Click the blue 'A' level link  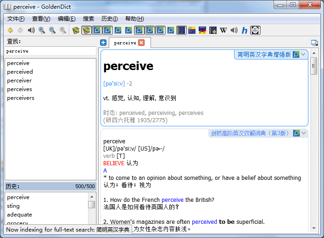point(105,171)
